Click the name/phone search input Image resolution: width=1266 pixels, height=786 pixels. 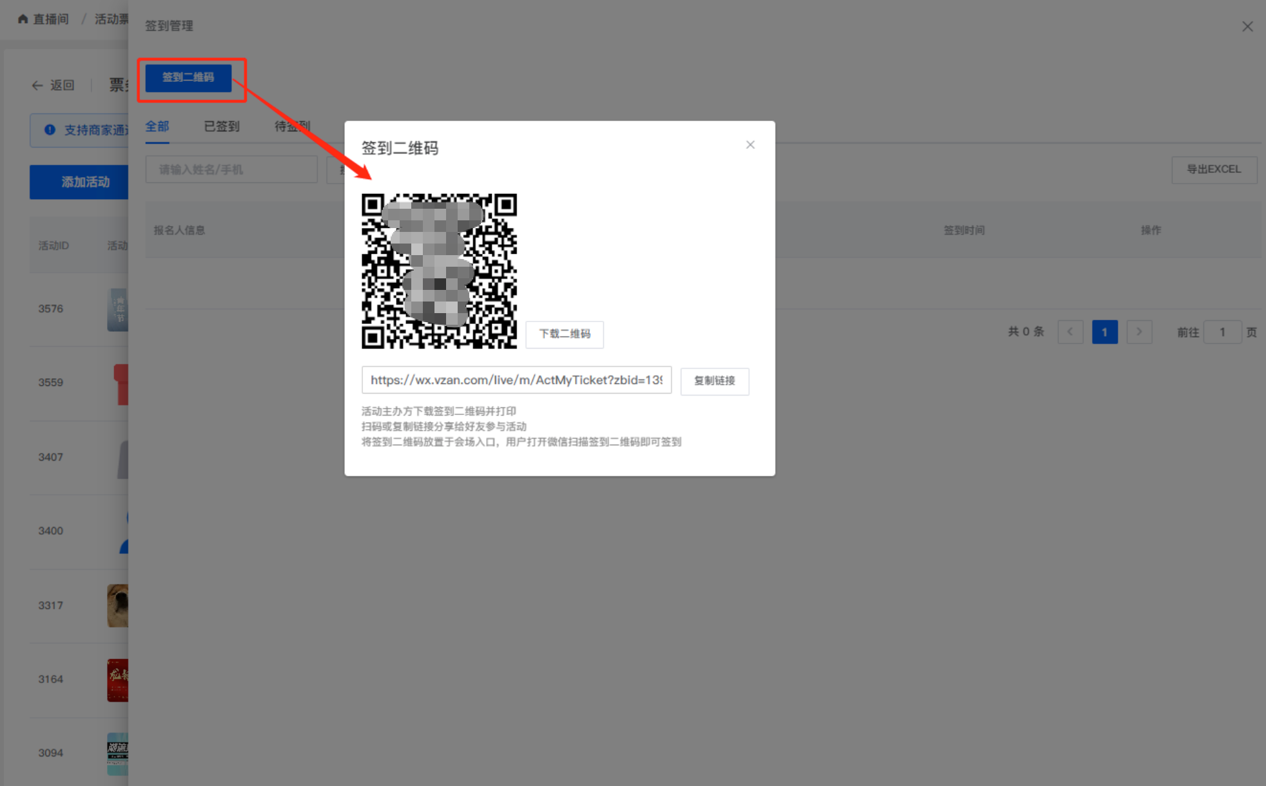coord(231,169)
